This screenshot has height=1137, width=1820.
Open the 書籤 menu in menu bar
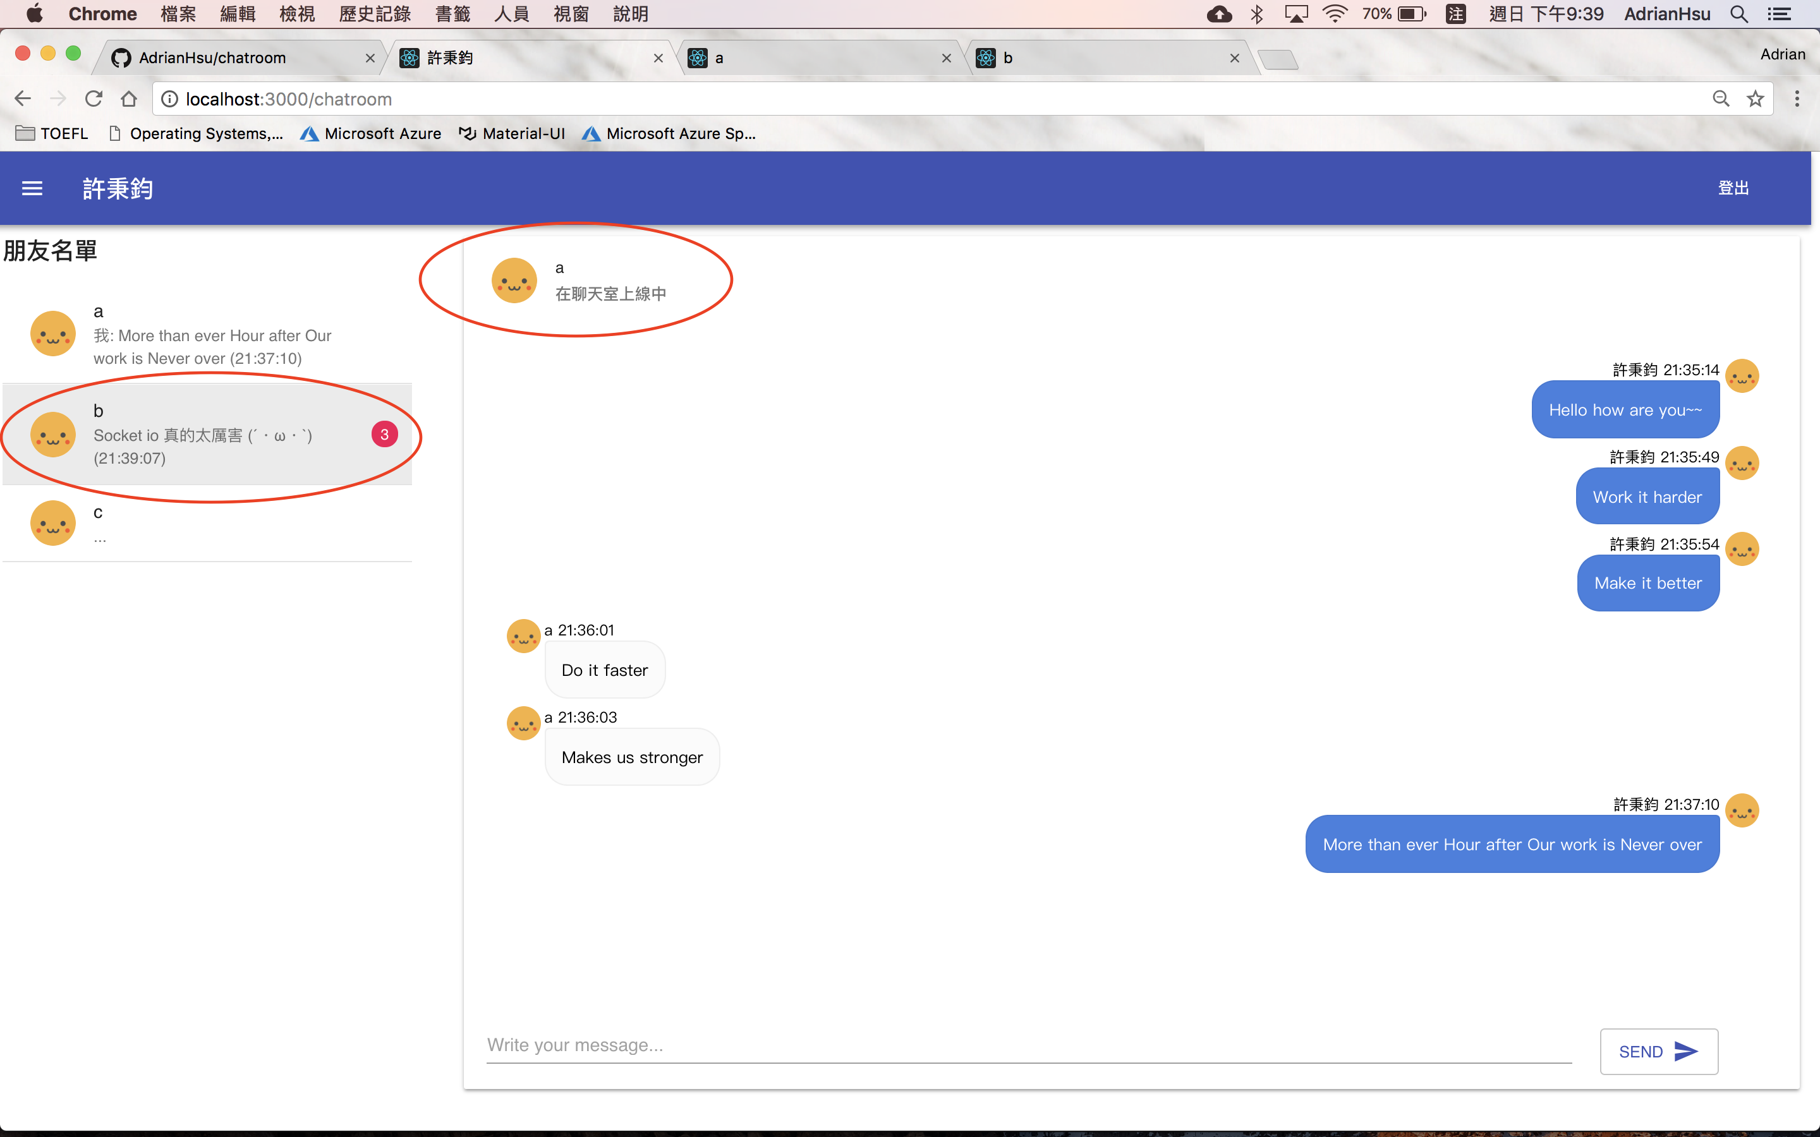pyautogui.click(x=452, y=13)
